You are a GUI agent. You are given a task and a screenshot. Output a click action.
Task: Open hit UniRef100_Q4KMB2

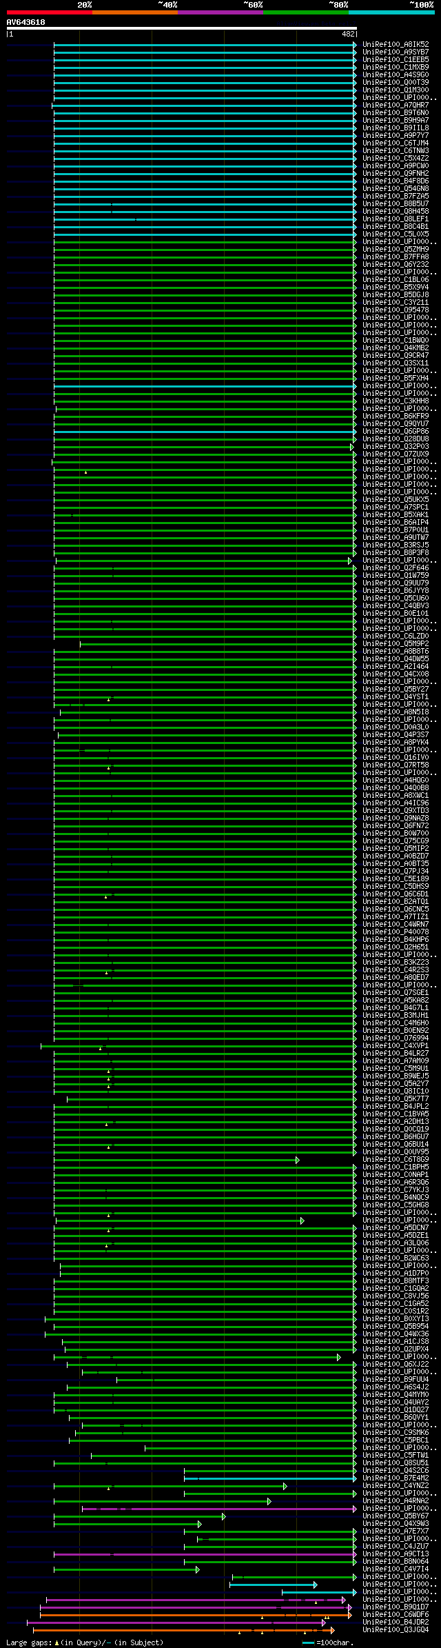[396, 348]
